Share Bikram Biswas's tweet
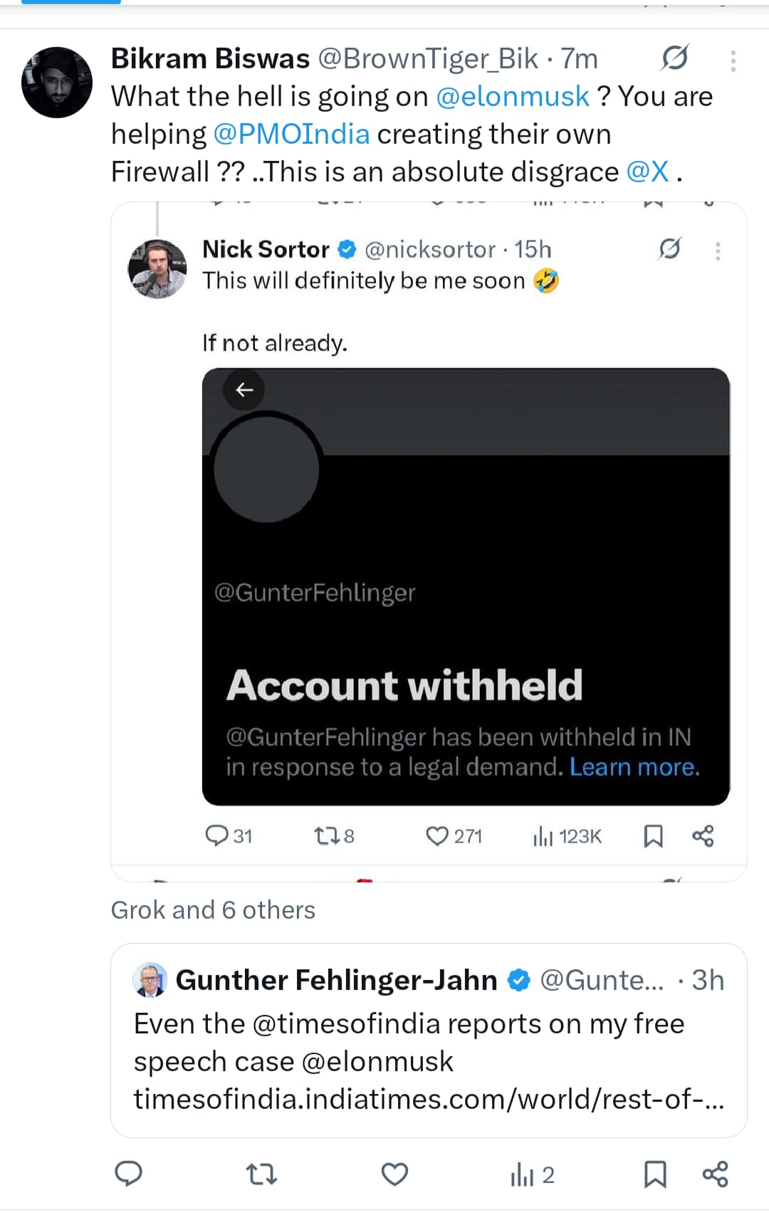This screenshot has height=1213, width=769. coord(715,1174)
